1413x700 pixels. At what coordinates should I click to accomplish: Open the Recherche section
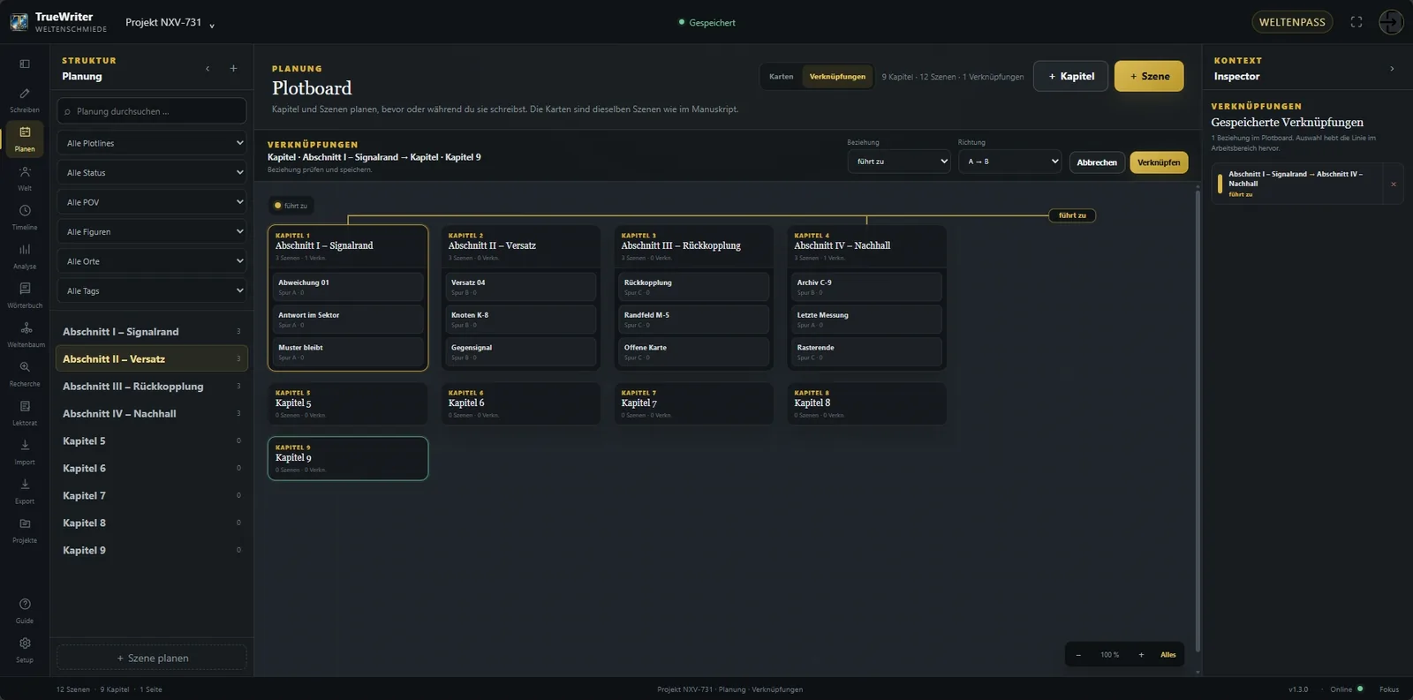(25, 374)
